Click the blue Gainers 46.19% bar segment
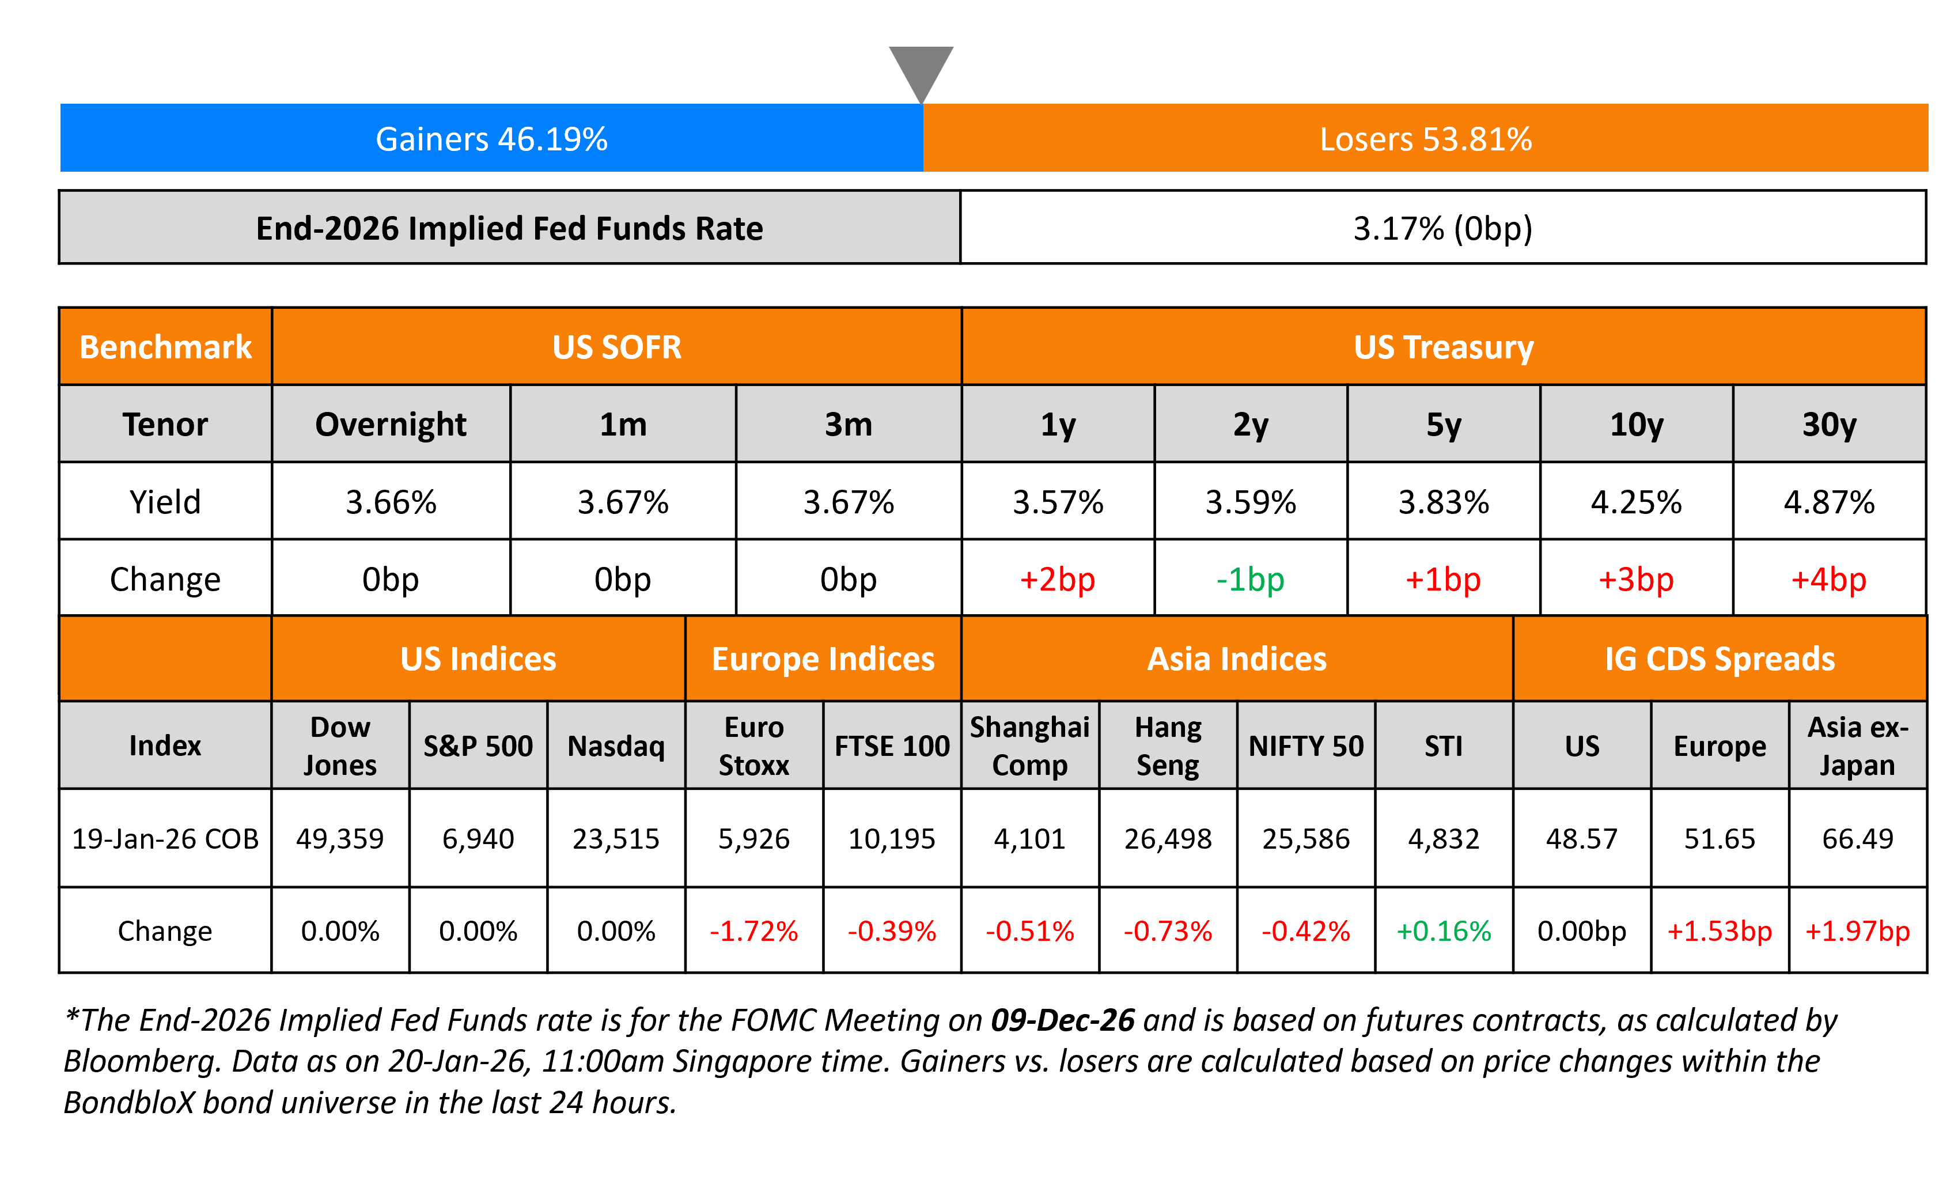This screenshot has width=1958, height=1184. click(491, 138)
